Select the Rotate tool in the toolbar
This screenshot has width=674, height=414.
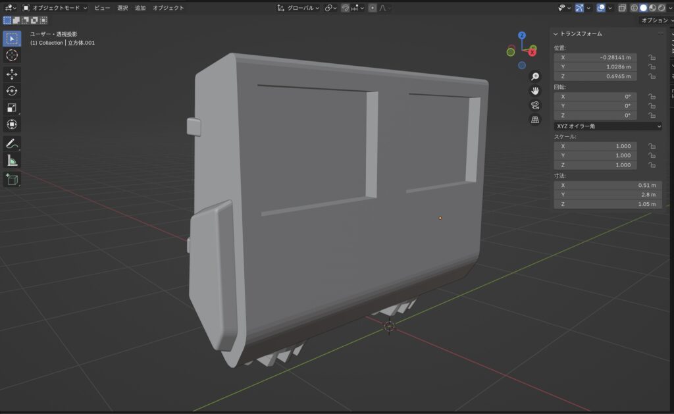(x=12, y=91)
